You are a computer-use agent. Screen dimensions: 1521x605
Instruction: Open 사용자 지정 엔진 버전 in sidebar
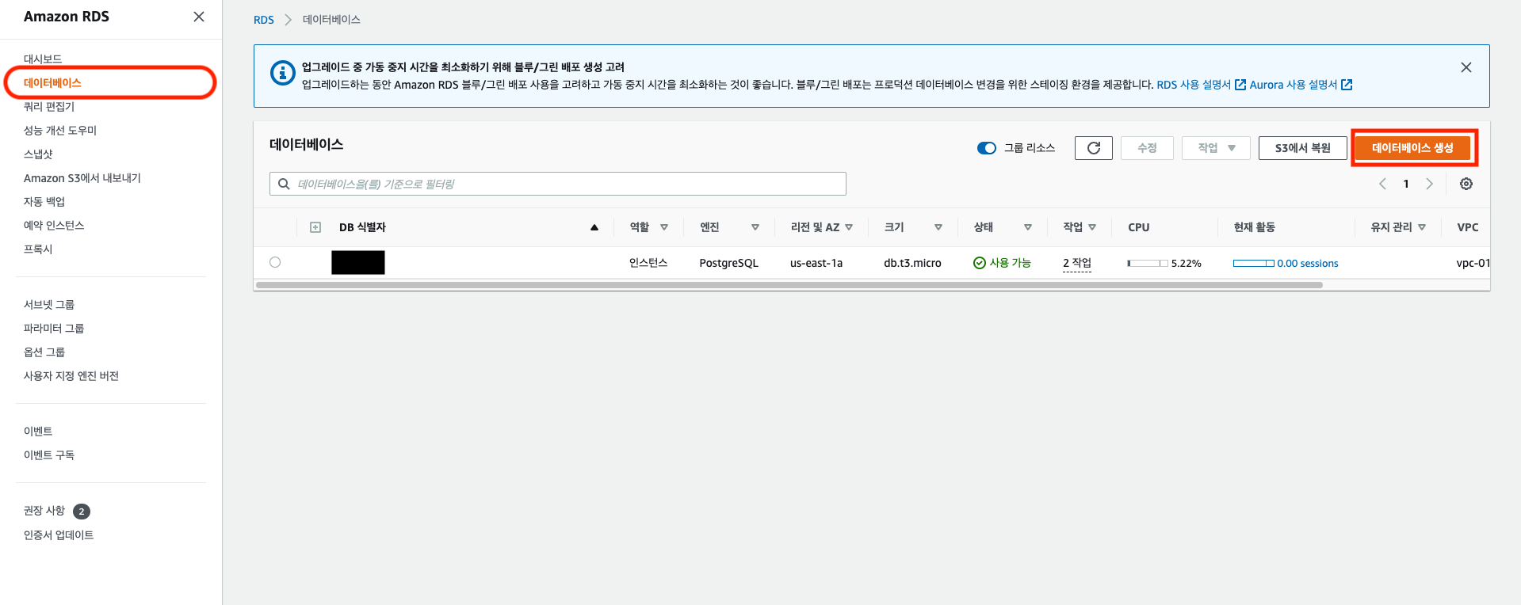[x=71, y=375]
